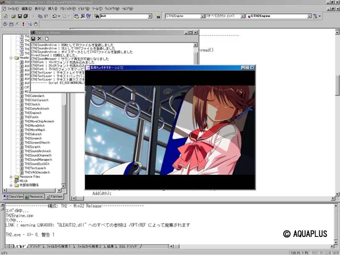340x255 pixels.
Task: Open the ツール menu
Action: tap(97, 8)
